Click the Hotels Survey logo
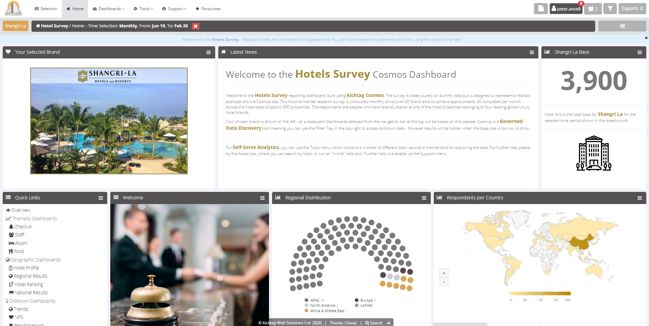This screenshot has width=649, height=326. [14, 8]
